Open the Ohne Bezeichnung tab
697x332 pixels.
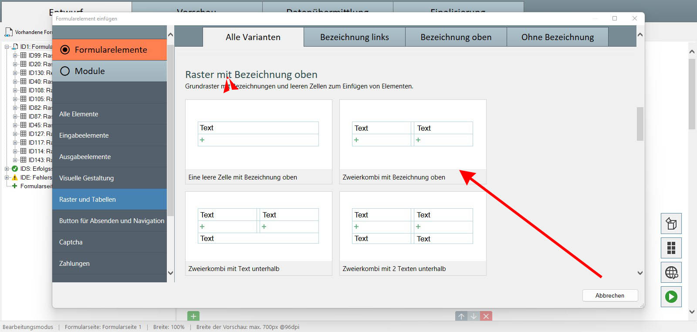pyautogui.click(x=557, y=37)
